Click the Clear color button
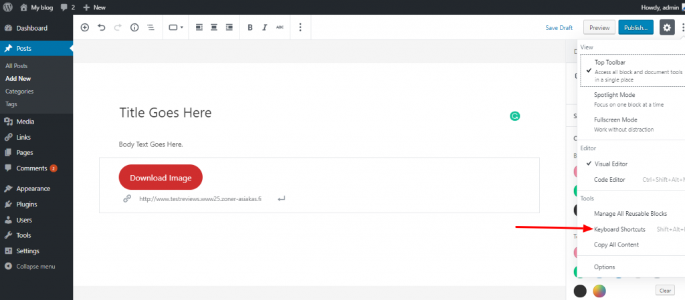Viewport: 685px width, 300px height. pyautogui.click(x=665, y=291)
